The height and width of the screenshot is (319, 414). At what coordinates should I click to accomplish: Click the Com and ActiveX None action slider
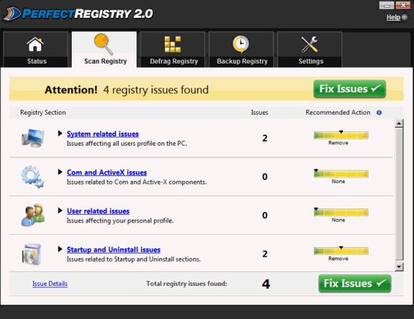point(341,173)
